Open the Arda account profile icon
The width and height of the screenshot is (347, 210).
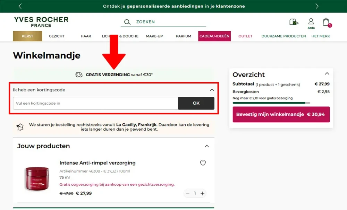[311, 21]
